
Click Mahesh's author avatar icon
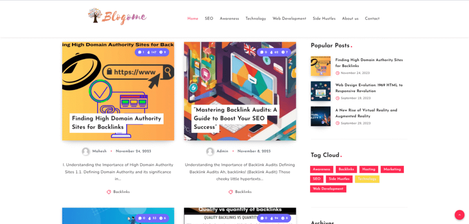[x=86, y=151]
